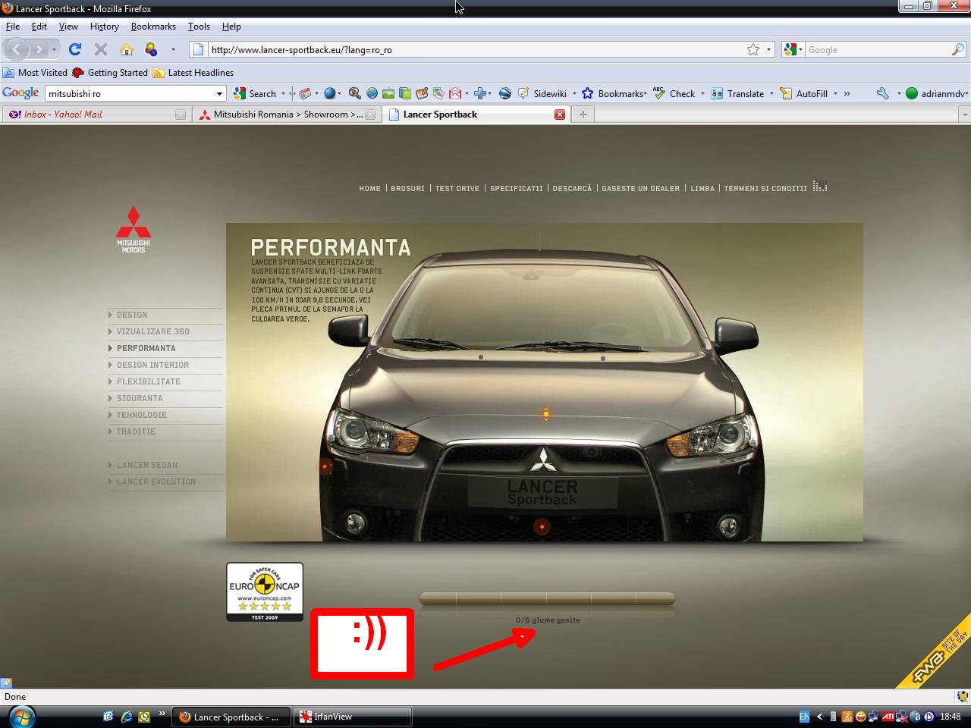971x728 pixels.
Task: Run the spell Check tool
Action: point(674,94)
